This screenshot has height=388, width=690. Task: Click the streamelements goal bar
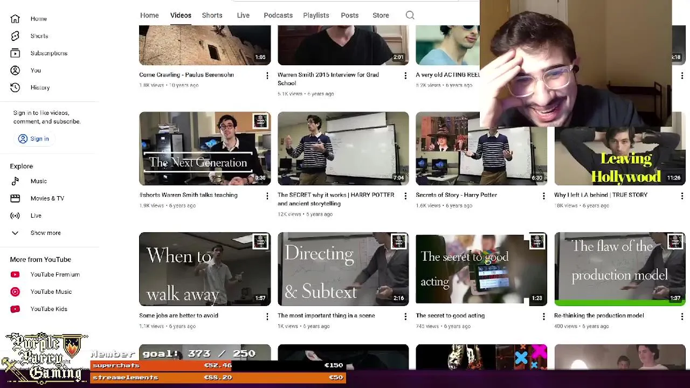click(x=218, y=378)
